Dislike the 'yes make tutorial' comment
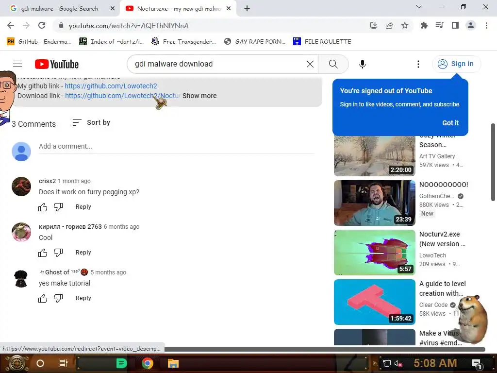 click(x=58, y=298)
